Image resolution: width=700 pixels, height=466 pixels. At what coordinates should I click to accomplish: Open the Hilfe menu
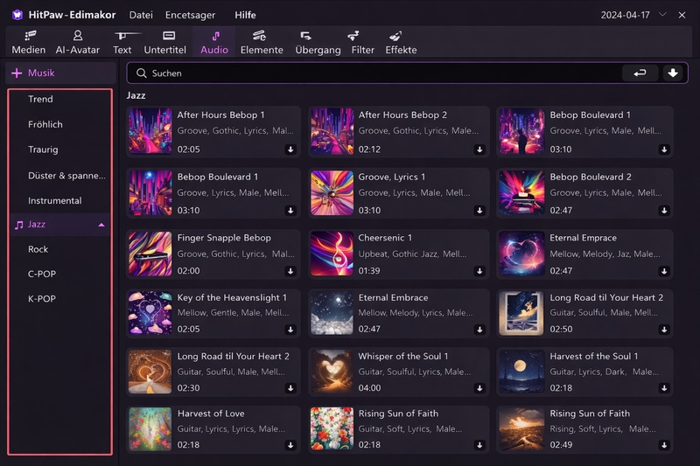(x=246, y=15)
